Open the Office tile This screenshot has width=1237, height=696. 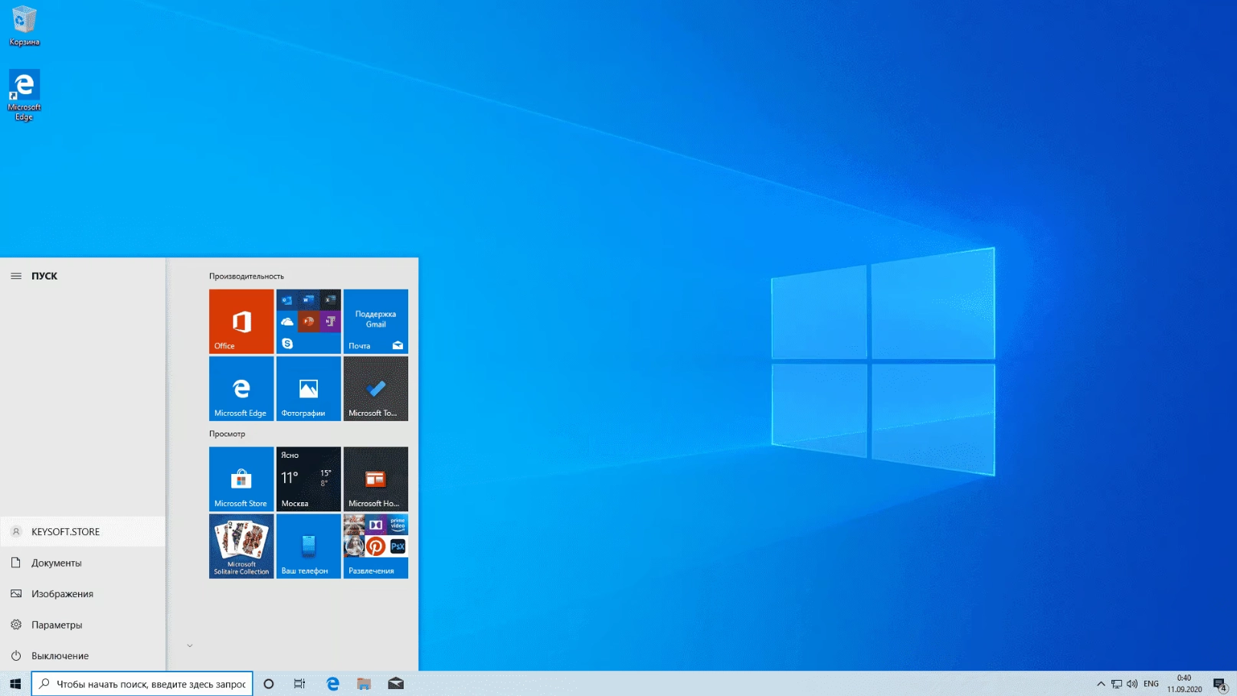(x=241, y=321)
